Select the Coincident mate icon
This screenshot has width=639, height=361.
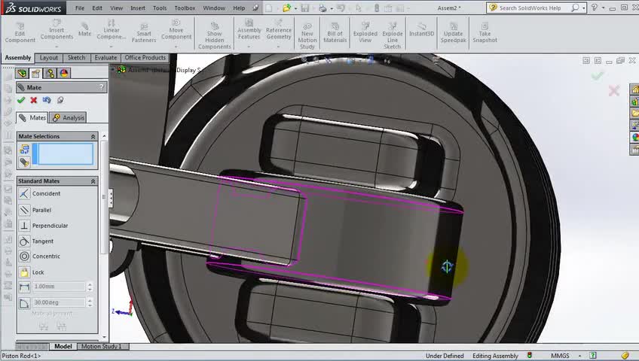coord(25,194)
